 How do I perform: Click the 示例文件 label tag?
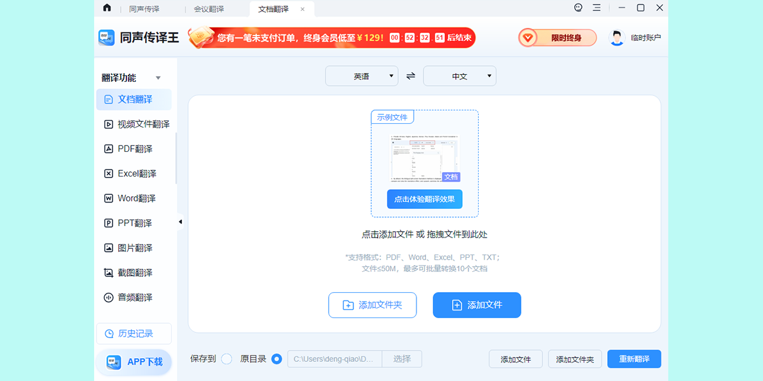tap(392, 117)
